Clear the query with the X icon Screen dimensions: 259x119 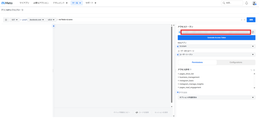[242, 20]
